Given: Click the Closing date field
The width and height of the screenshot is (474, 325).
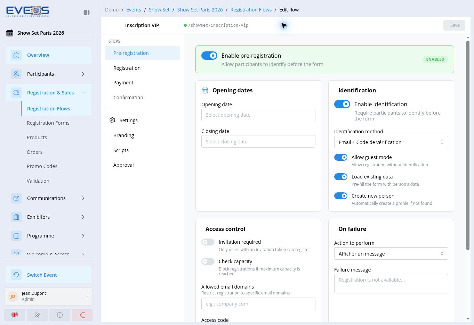Looking at the screenshot, I should coord(258,142).
